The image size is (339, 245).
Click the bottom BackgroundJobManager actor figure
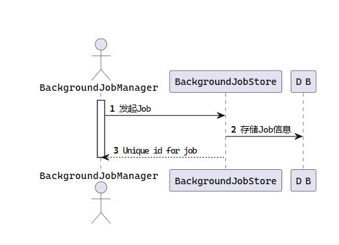click(101, 203)
